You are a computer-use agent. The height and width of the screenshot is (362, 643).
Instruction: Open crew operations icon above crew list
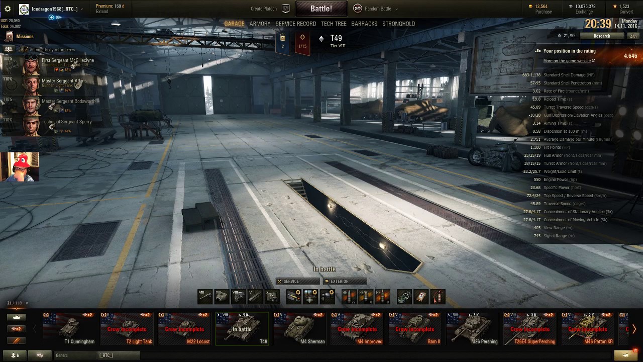(x=9, y=49)
